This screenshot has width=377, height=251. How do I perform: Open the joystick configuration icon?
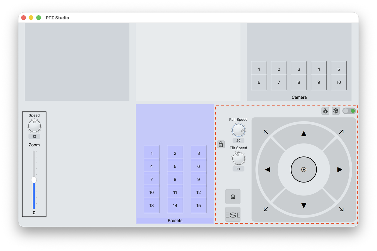[325, 111]
